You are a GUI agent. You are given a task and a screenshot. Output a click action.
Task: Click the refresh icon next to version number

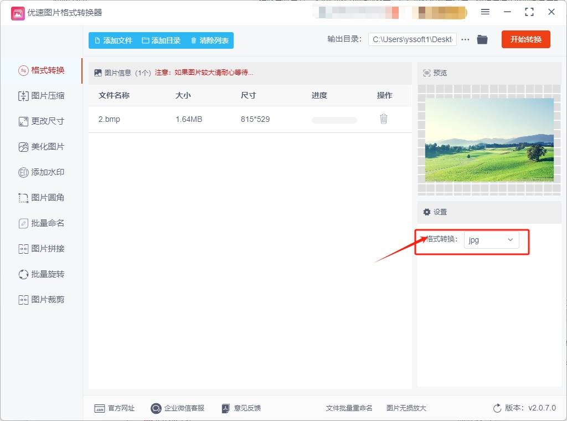pyautogui.click(x=497, y=408)
